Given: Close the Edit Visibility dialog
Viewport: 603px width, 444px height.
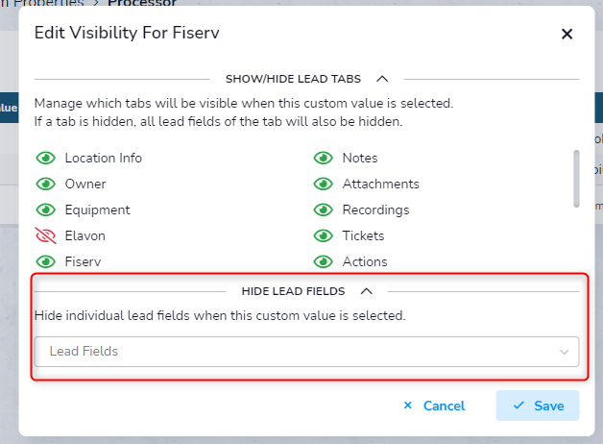Looking at the screenshot, I should (567, 34).
